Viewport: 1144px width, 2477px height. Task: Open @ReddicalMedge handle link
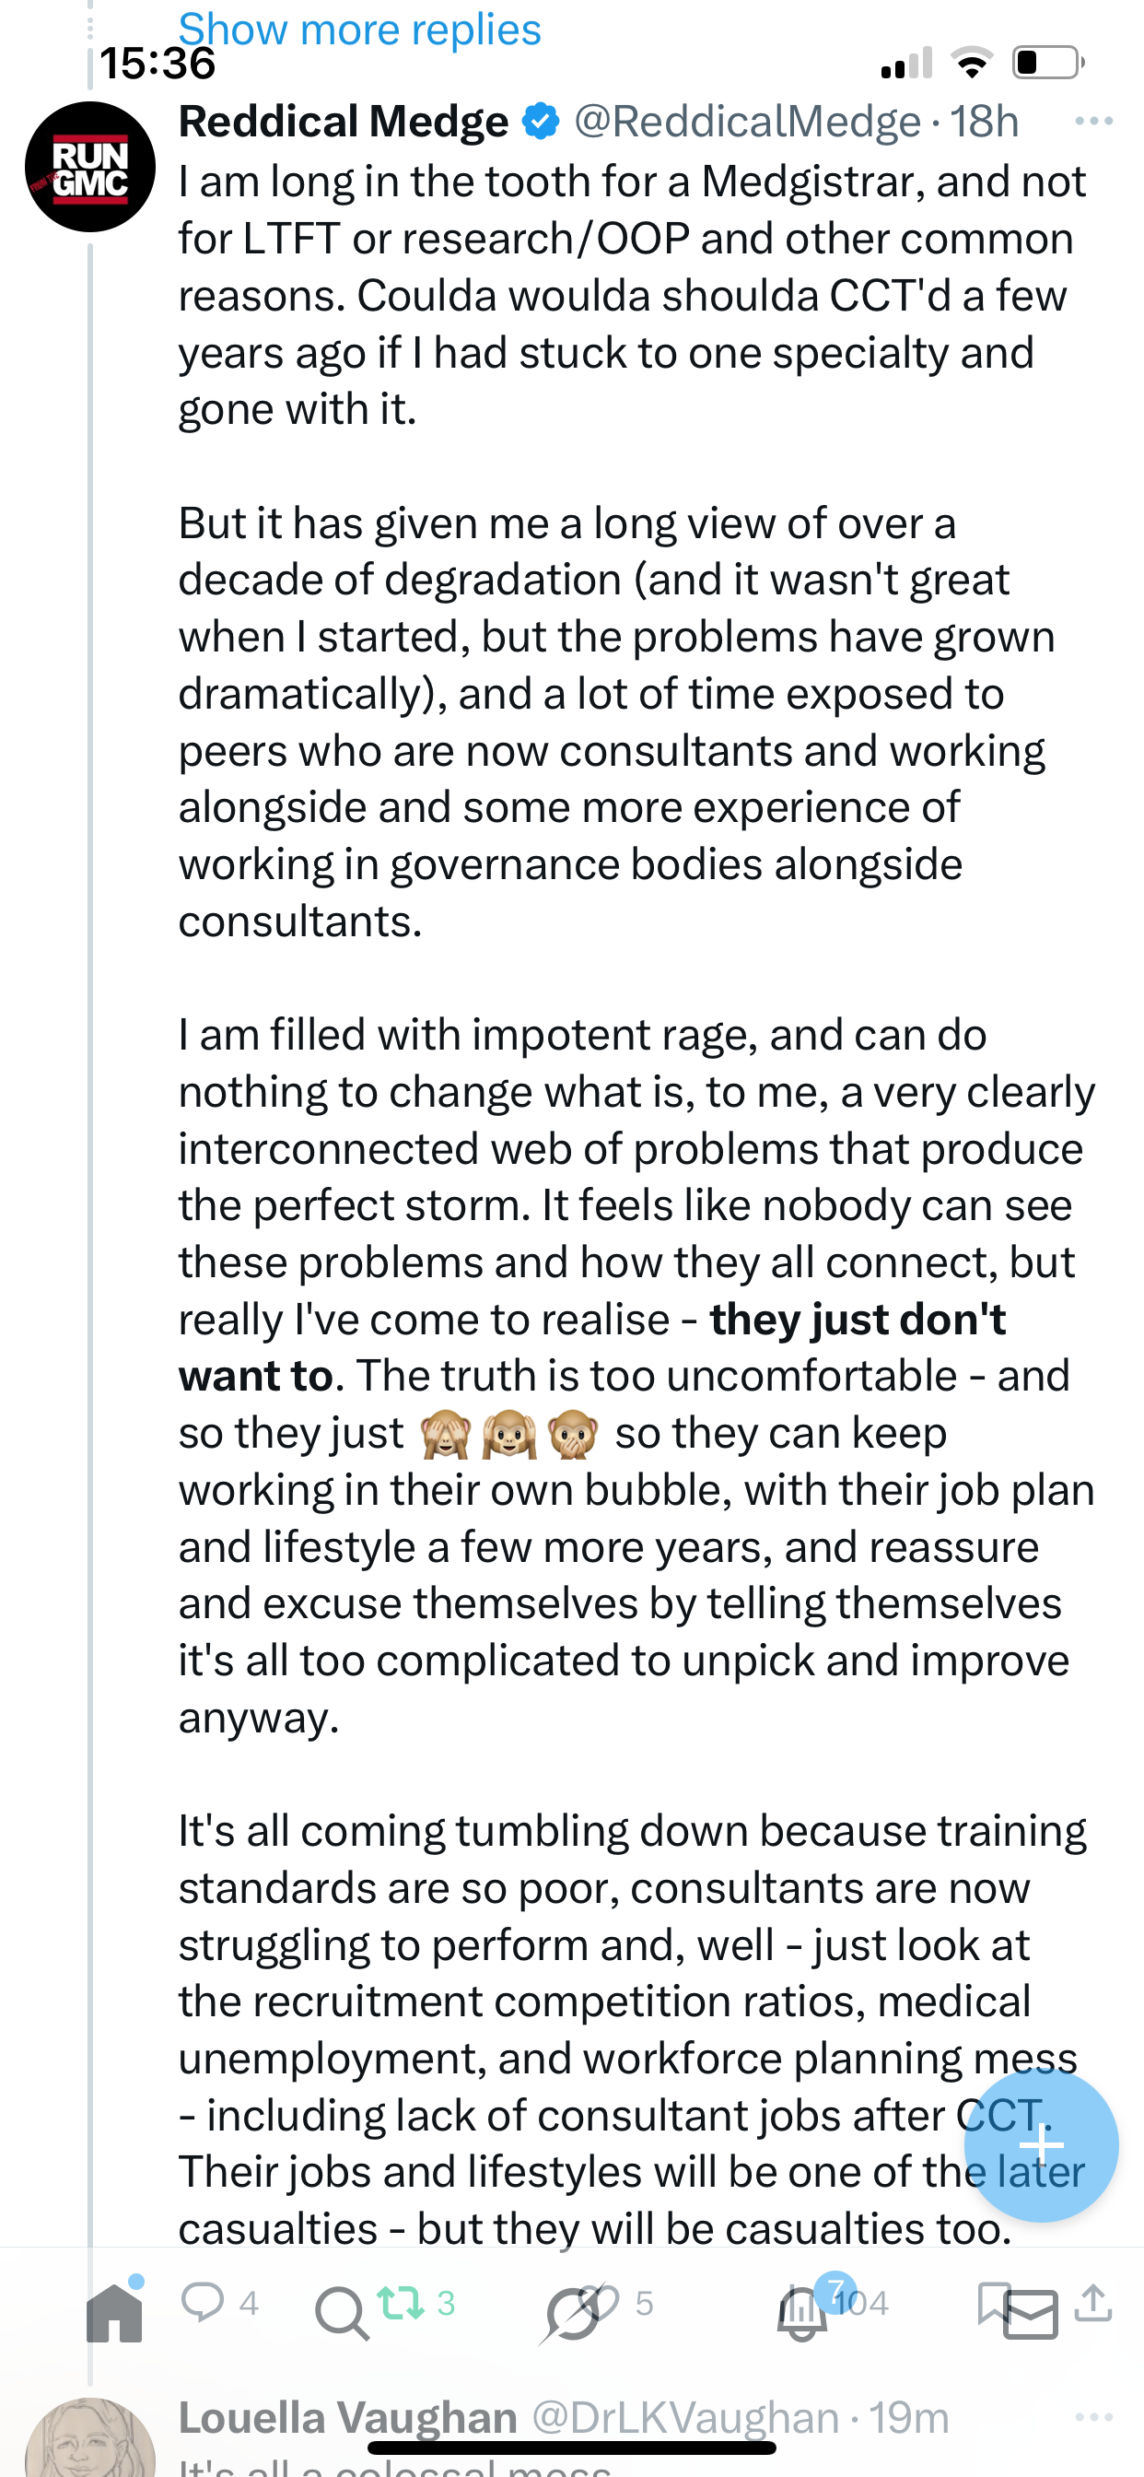click(x=747, y=123)
